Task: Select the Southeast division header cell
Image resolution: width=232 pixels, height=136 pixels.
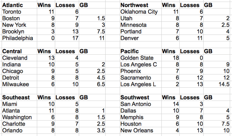Action: coord(16,98)
